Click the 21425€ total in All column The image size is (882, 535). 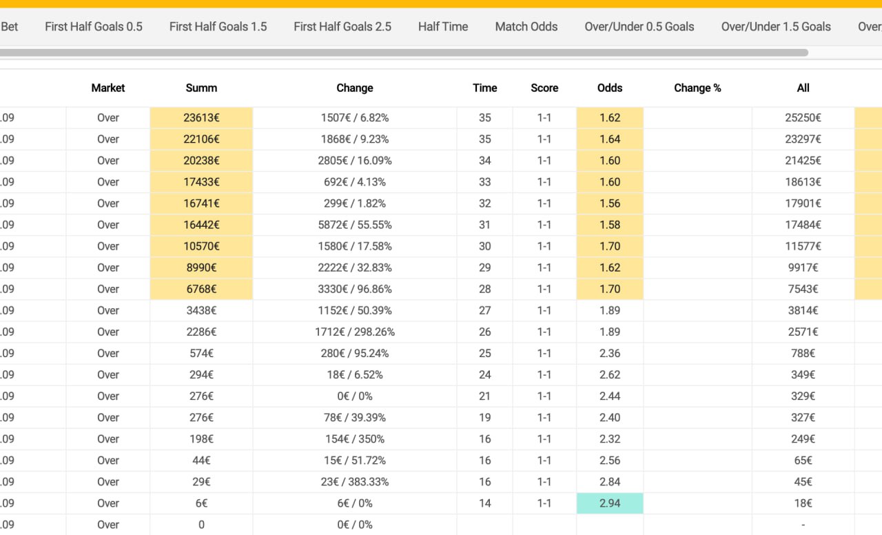[803, 161]
